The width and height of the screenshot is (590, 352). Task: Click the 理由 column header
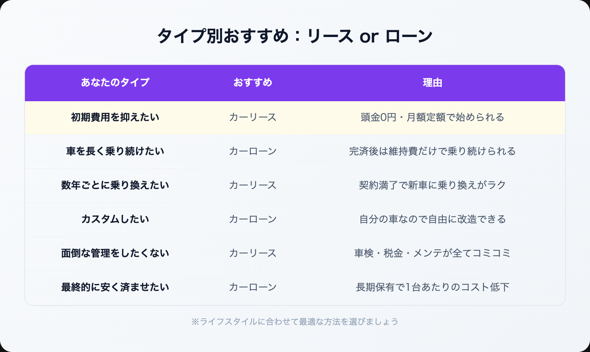(x=432, y=82)
